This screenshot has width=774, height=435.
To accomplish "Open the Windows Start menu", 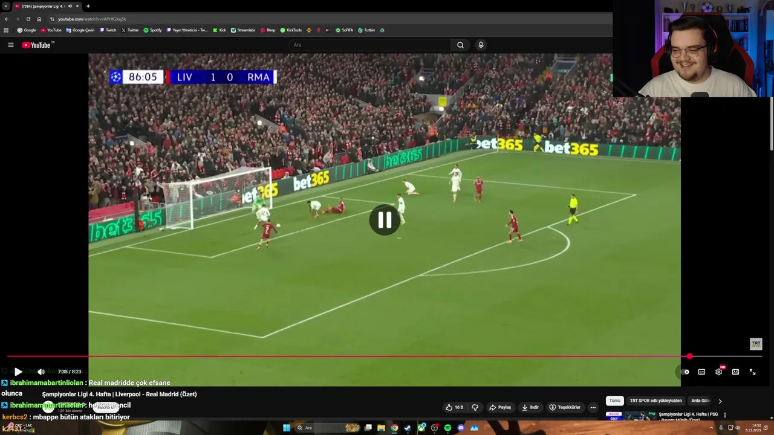I will (x=287, y=428).
